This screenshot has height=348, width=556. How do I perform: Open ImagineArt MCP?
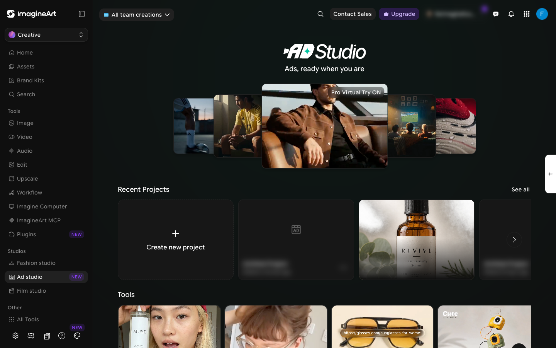click(46, 220)
